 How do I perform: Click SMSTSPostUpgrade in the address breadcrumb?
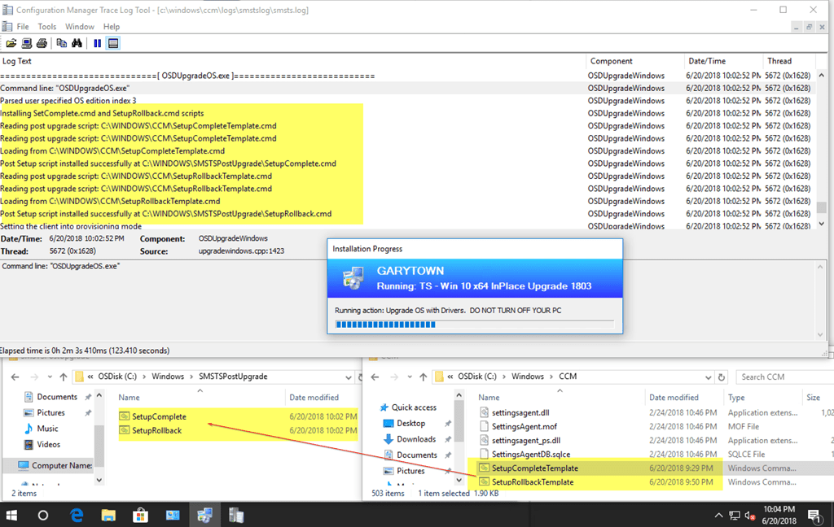233,376
